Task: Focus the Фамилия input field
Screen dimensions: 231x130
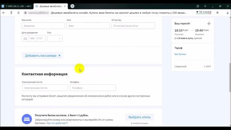Action: point(43,26)
